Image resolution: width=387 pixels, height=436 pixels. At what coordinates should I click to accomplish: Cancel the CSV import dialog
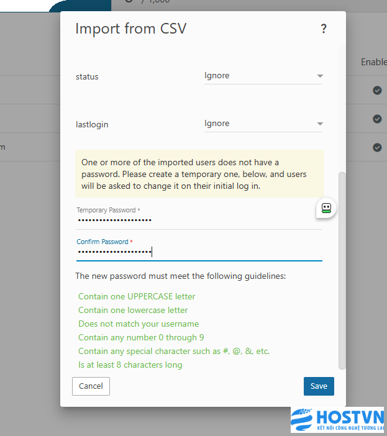91,386
